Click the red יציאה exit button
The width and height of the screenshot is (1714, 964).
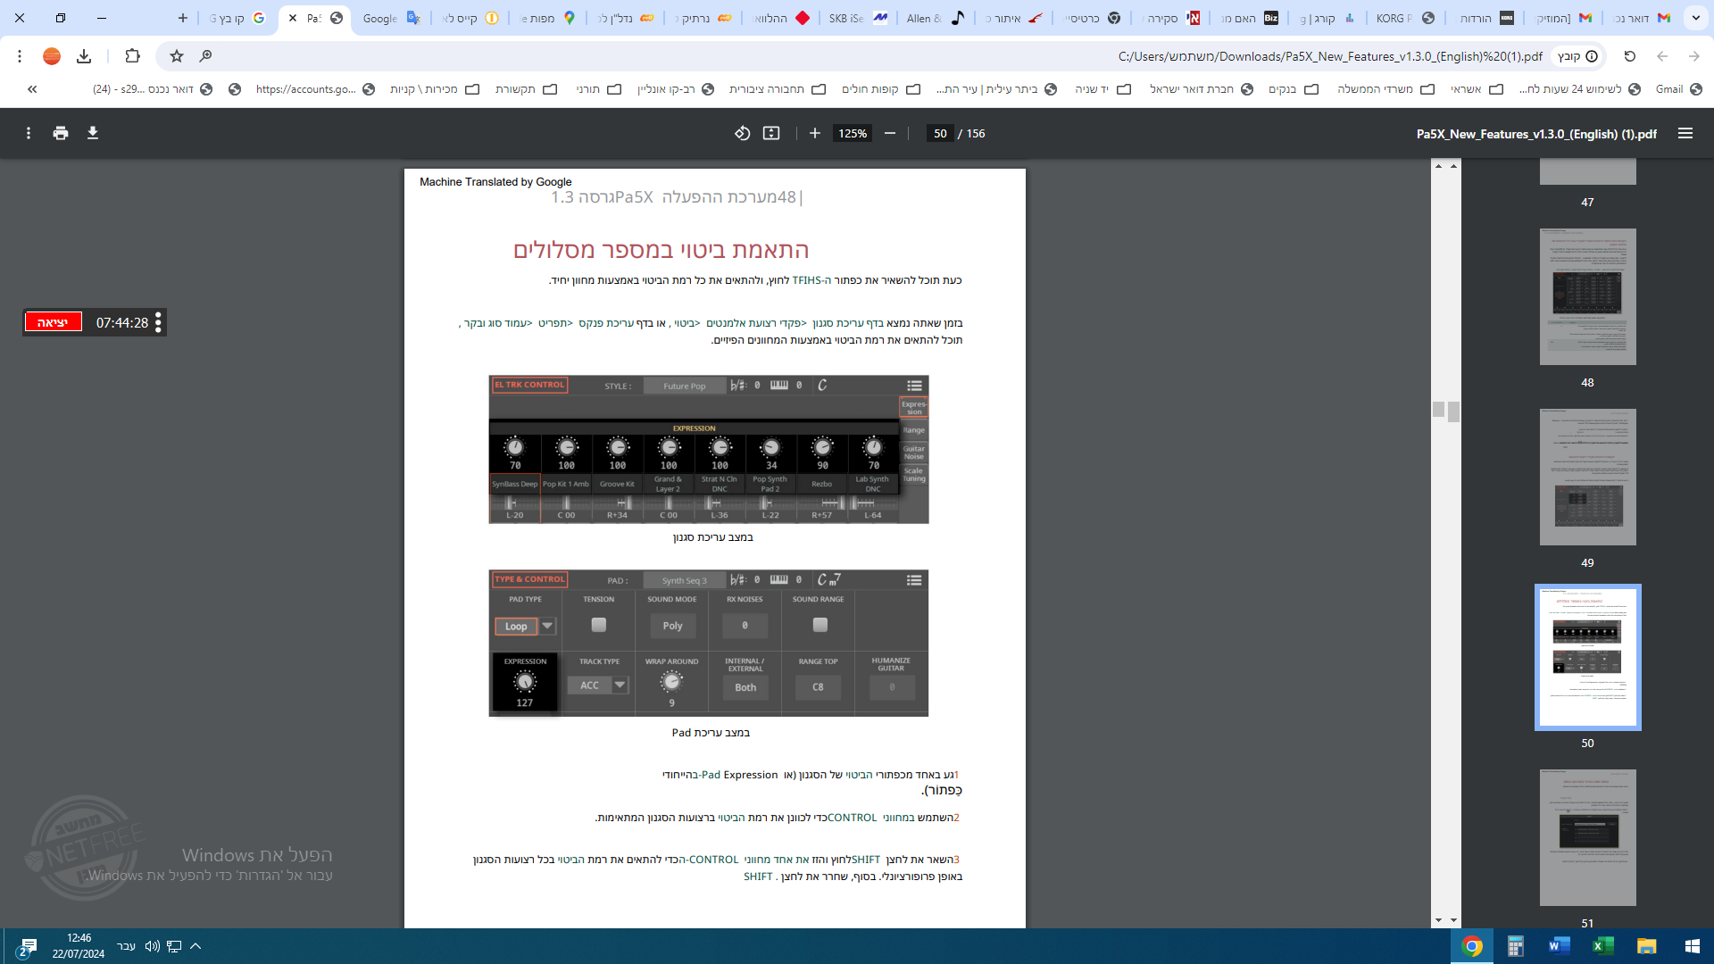pyautogui.click(x=54, y=322)
